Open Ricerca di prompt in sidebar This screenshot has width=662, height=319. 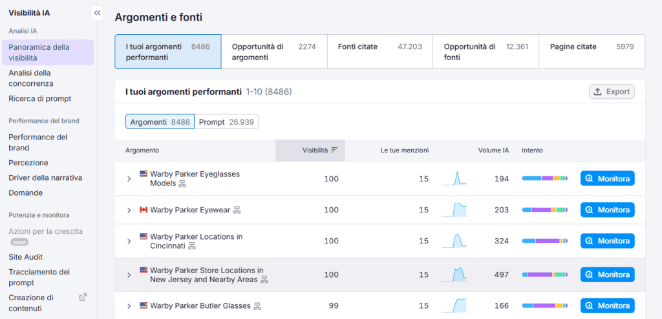click(39, 99)
